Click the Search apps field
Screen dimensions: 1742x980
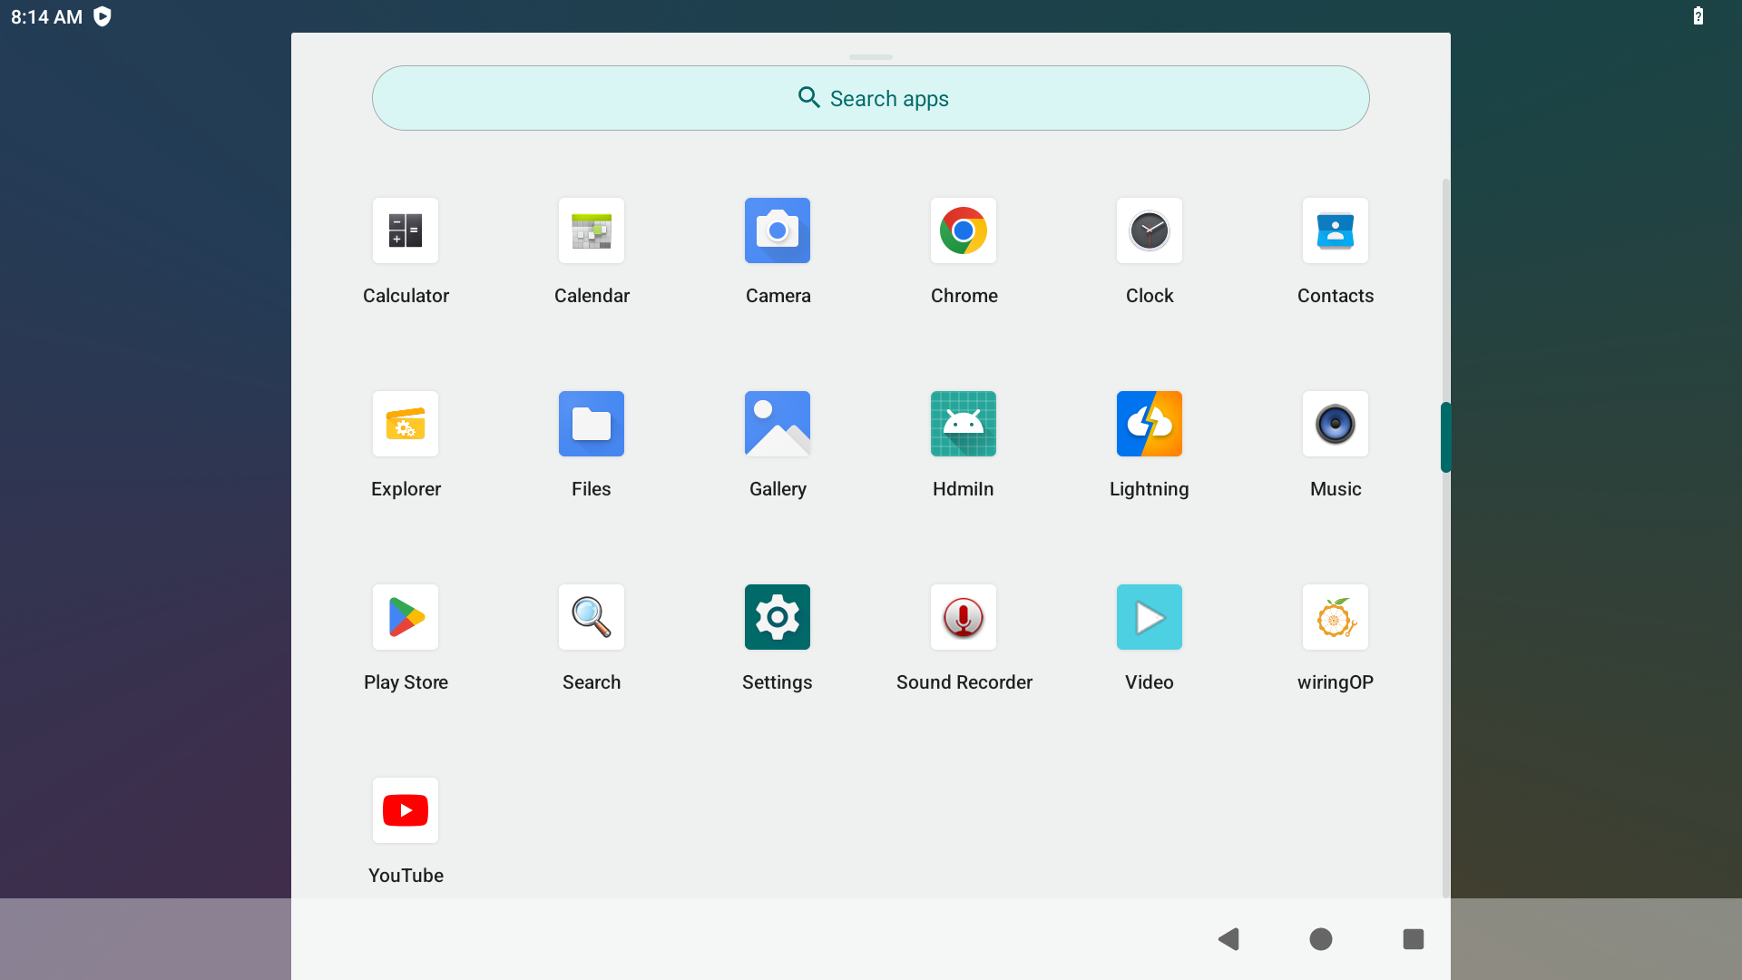(x=871, y=98)
